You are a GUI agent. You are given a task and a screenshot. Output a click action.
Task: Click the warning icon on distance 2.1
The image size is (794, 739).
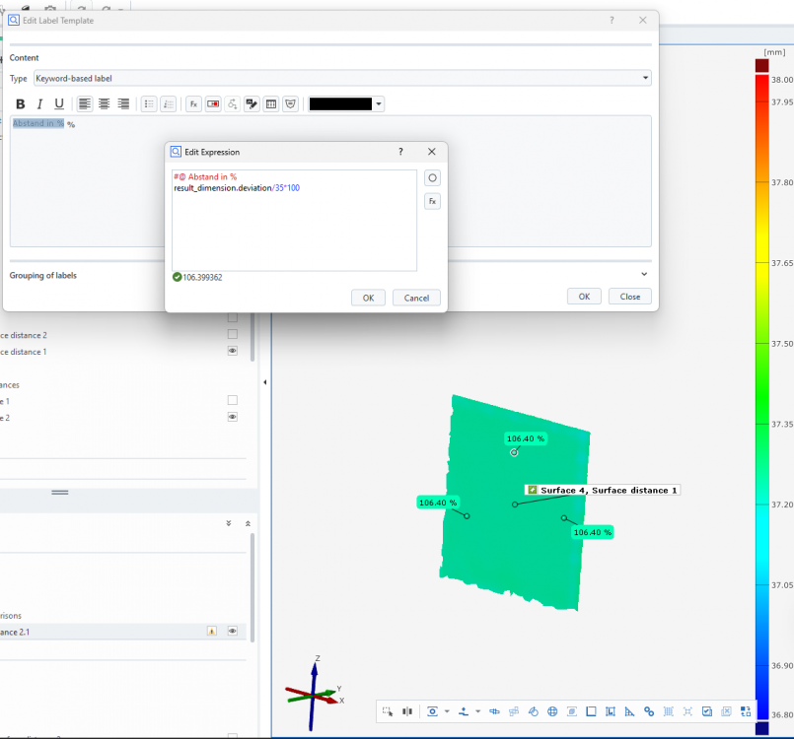[x=211, y=631]
